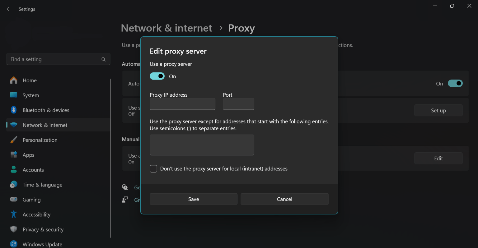Open Gaming settings page
Image resolution: width=478 pixels, height=248 pixels.
pos(58,200)
